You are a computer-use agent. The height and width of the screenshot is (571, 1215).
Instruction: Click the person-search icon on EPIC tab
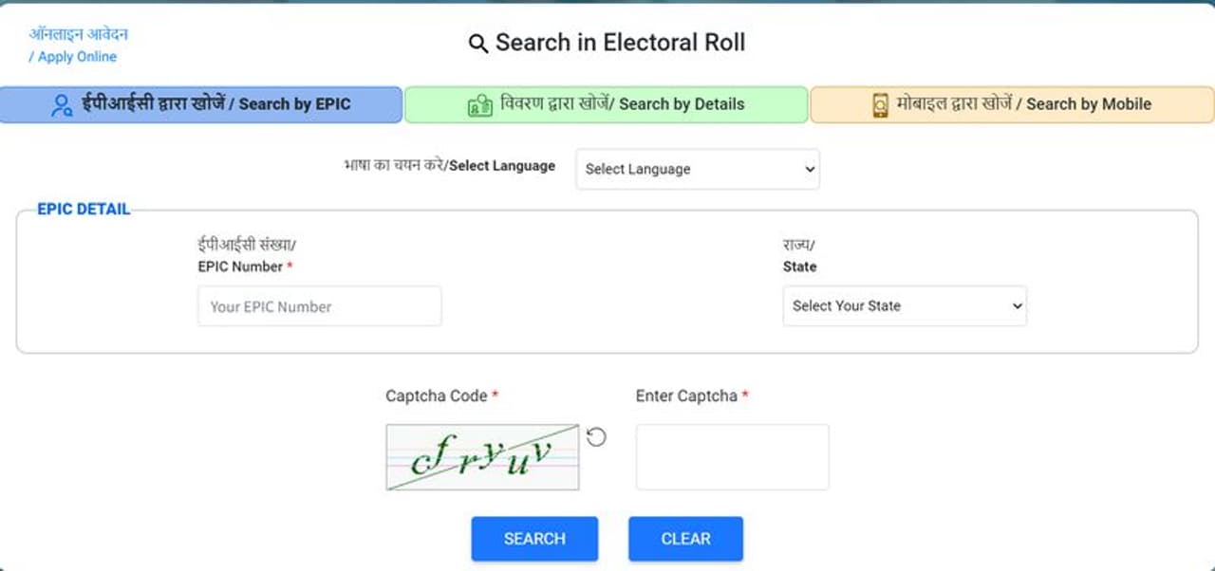(63, 105)
